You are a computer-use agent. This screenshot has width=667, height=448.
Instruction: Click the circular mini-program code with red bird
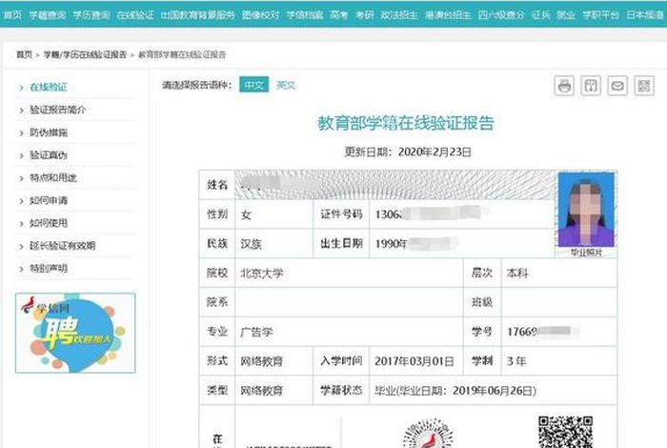428,434
